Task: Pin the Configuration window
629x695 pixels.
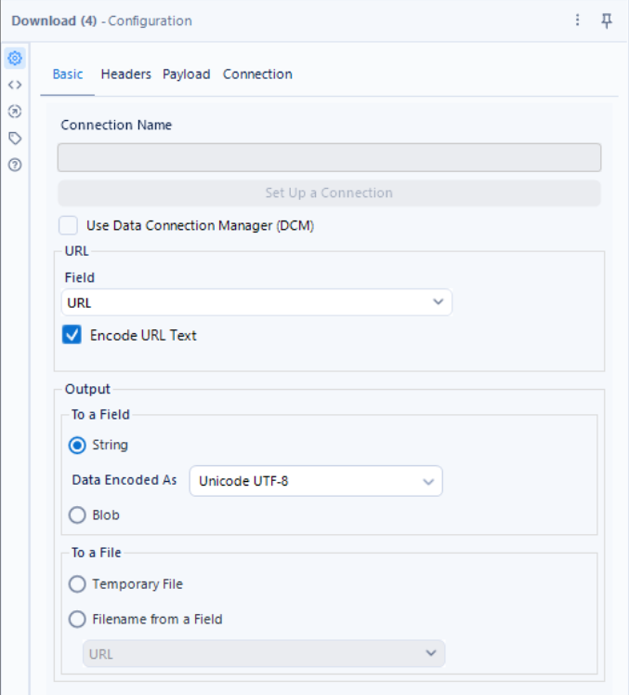Action: pos(608,20)
